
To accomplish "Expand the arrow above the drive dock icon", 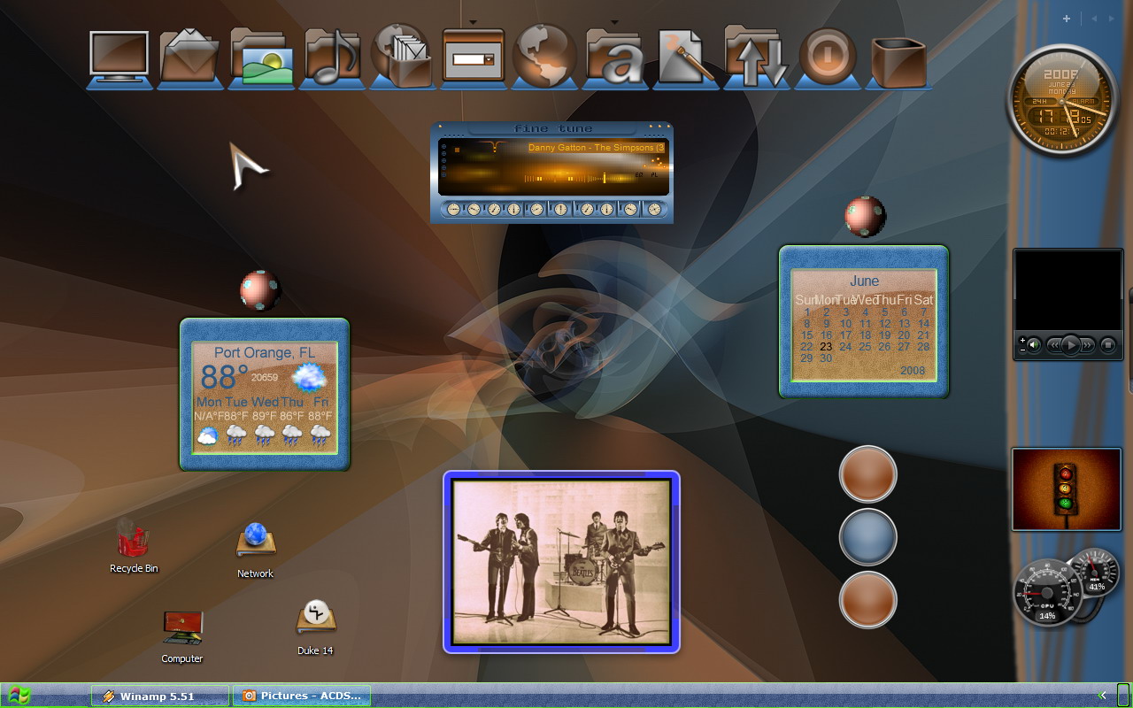I will [474, 23].
